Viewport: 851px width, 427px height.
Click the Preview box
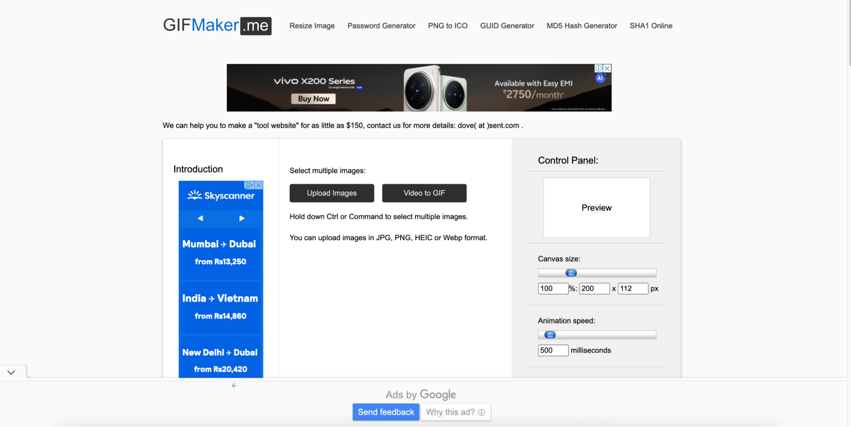coord(596,208)
